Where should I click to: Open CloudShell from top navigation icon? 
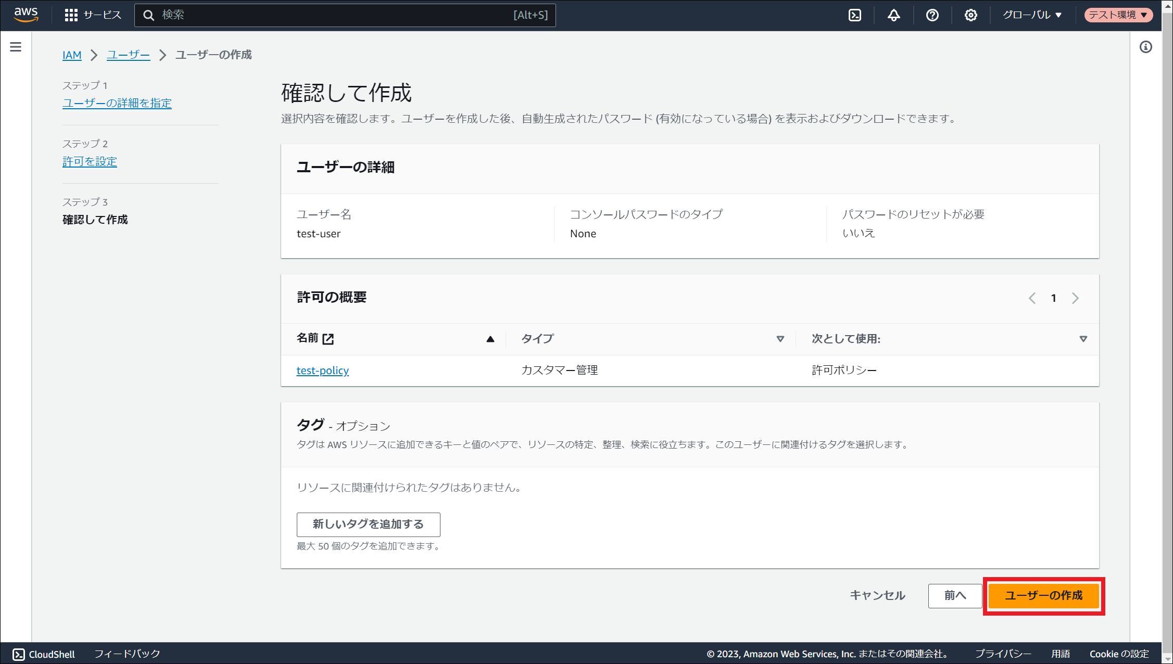(x=855, y=15)
